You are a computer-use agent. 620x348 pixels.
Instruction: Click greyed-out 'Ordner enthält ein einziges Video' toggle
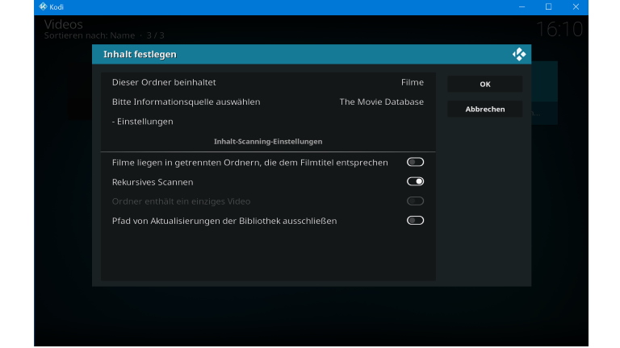click(415, 201)
